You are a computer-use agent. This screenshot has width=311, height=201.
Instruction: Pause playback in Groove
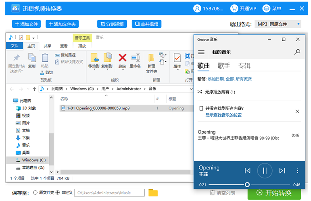click(x=265, y=171)
